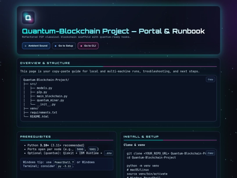Toggle the Ambient Sound button
Viewport: 237px width, 178px height.
click(x=36, y=46)
